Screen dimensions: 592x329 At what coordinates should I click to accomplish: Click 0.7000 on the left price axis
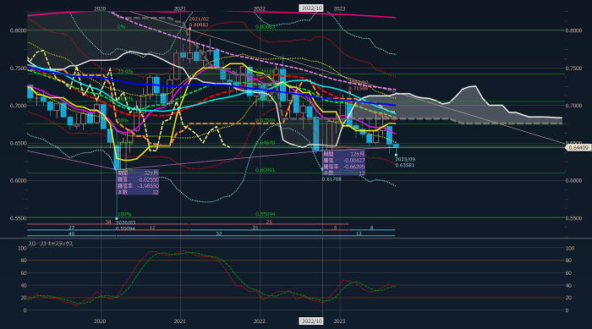19,106
